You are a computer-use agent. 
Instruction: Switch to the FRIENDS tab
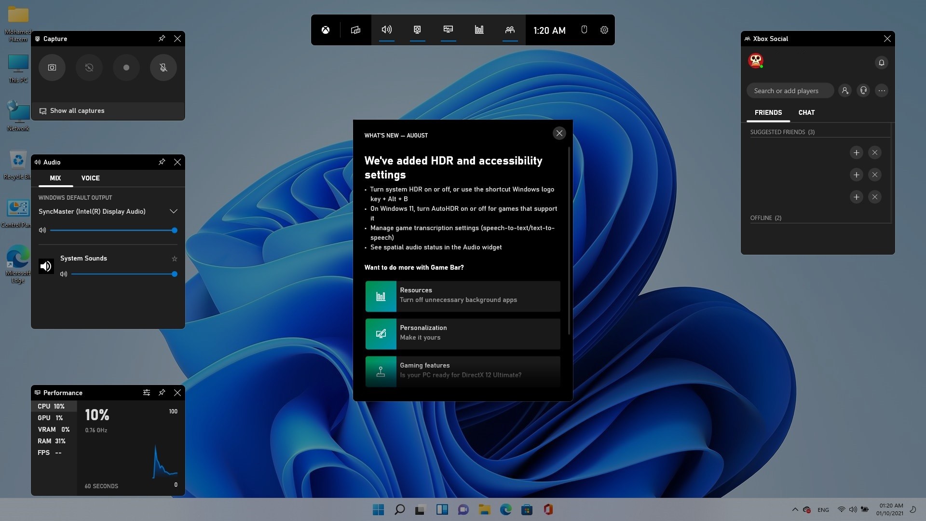tap(768, 112)
